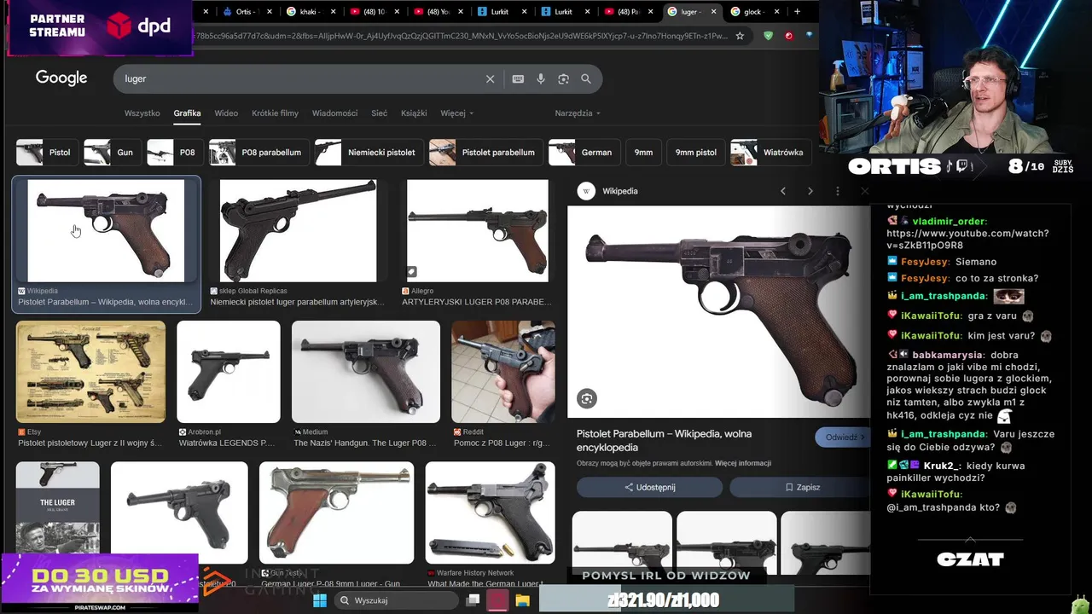Switch to the Ortis browser tab
The height and width of the screenshot is (614, 1092).
point(248,12)
